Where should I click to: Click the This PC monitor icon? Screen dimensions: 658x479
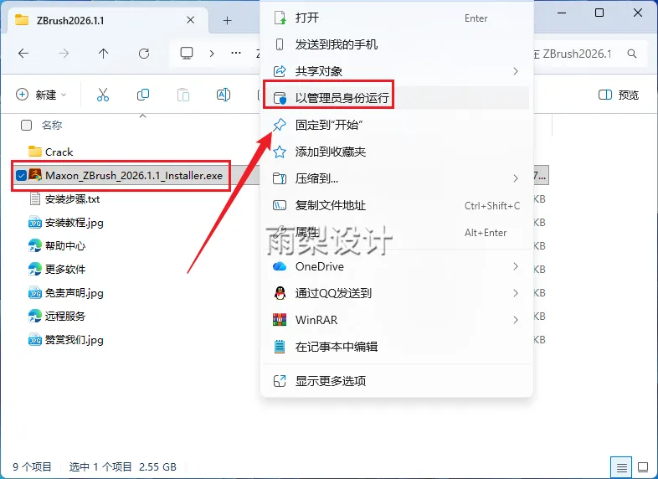[x=187, y=54]
